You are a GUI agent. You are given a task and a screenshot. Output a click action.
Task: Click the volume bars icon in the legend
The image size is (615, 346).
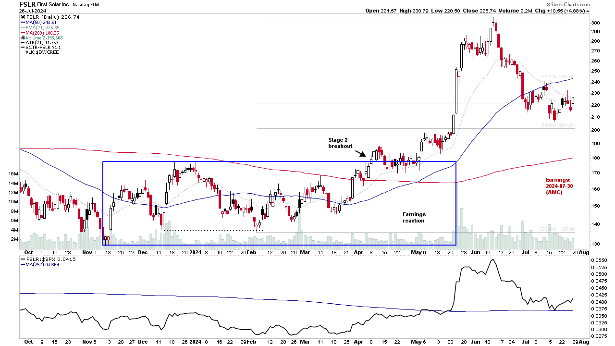pyautogui.click(x=22, y=38)
